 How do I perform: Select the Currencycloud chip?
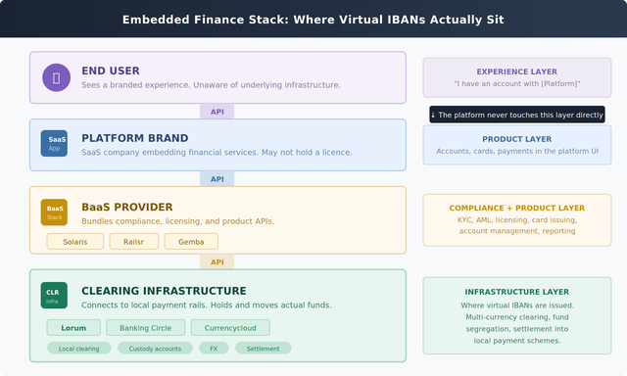[x=230, y=328]
